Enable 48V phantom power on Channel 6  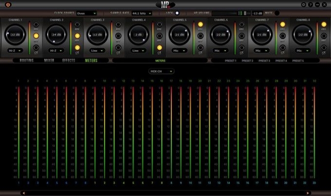coord(242,24)
